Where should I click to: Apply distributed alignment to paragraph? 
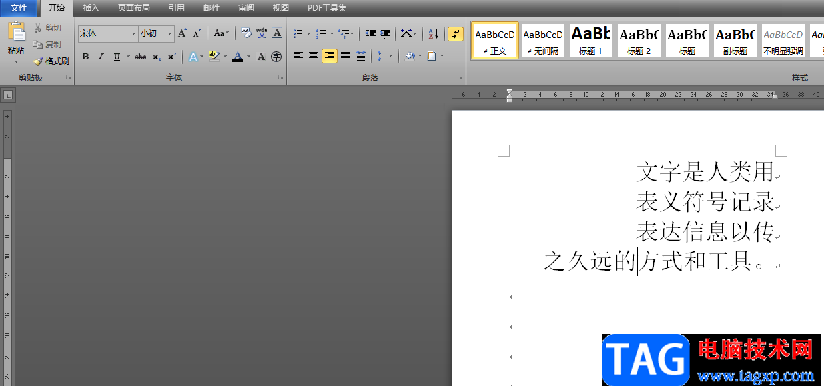(361, 56)
